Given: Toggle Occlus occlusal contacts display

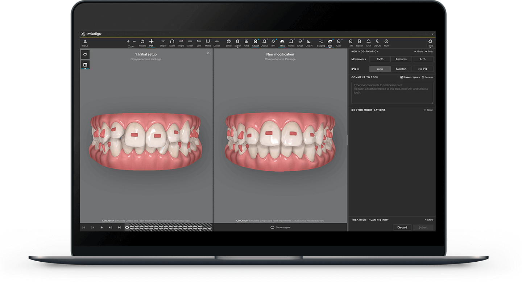Looking at the screenshot, I should [264, 43].
